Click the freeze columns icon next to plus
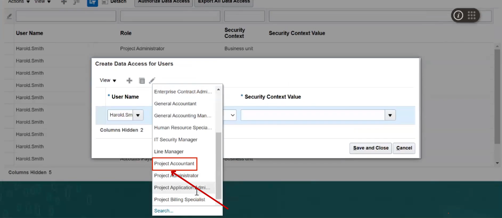 [x=75, y=3]
